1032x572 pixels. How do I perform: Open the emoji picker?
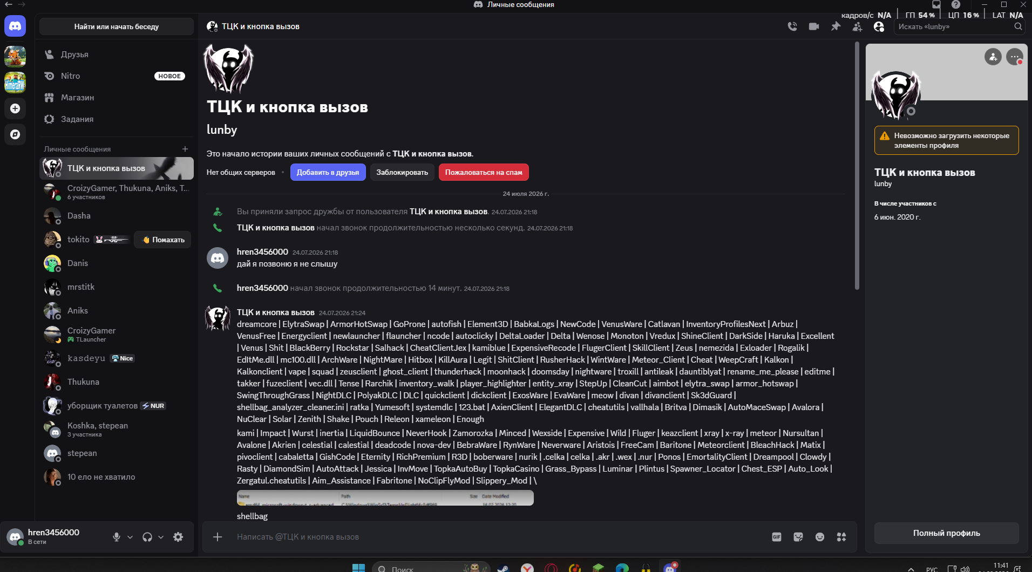pyautogui.click(x=820, y=537)
